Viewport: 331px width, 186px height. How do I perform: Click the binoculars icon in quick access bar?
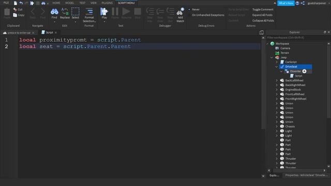pyautogui.click(x=43, y=3)
